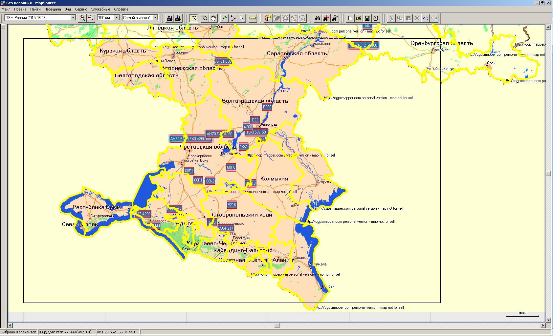The width and height of the screenshot is (553, 336).
Task: Click the Саратовская область label
Action: pyautogui.click(x=297, y=53)
